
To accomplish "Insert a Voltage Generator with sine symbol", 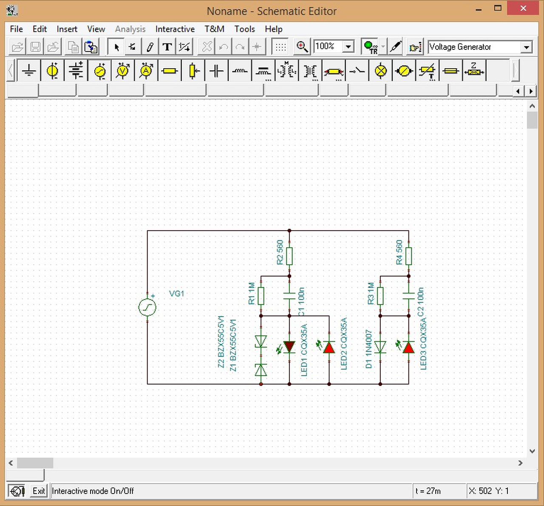I will click(x=99, y=71).
